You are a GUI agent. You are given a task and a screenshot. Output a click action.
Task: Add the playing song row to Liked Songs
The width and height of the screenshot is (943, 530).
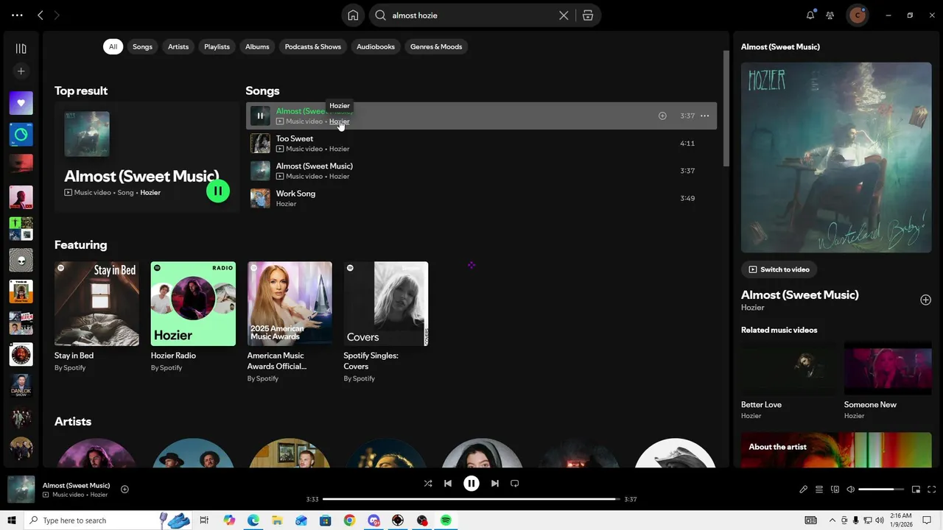662,116
